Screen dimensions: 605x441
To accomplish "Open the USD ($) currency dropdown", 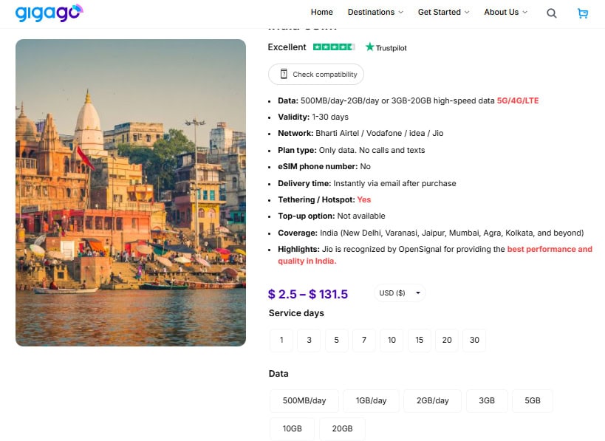I will 400,293.
